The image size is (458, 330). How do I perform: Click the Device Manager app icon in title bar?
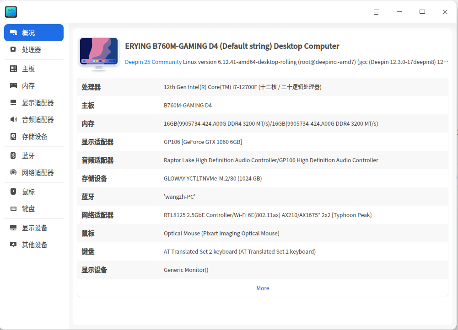(x=11, y=12)
